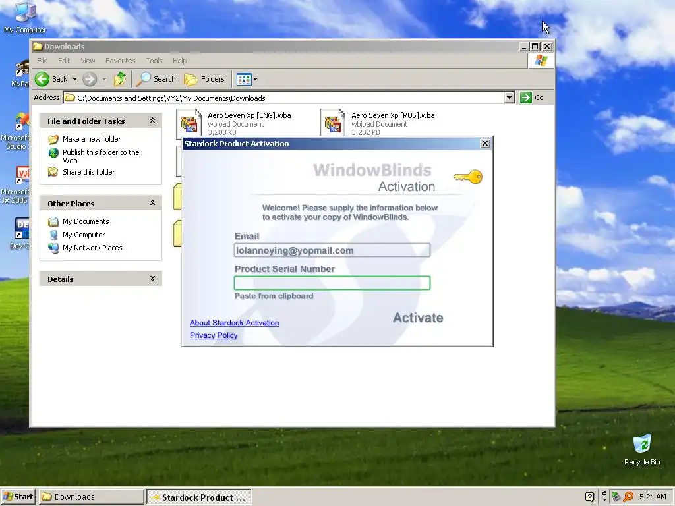Select the Aero Seven Xp [RUS].wba file name
Image resolution: width=675 pixels, height=506 pixels.
click(393, 115)
